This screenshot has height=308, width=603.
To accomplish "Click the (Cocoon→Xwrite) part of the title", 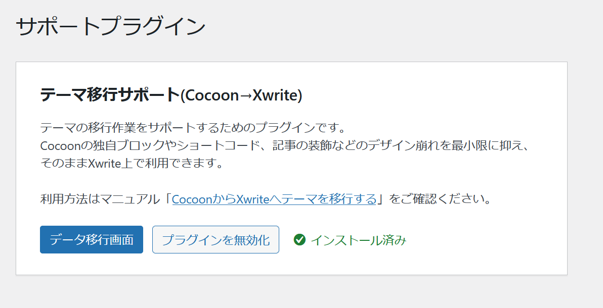I will point(241,95).
